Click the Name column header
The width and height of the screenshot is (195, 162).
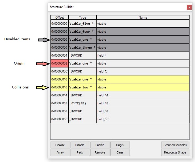coord(143,18)
